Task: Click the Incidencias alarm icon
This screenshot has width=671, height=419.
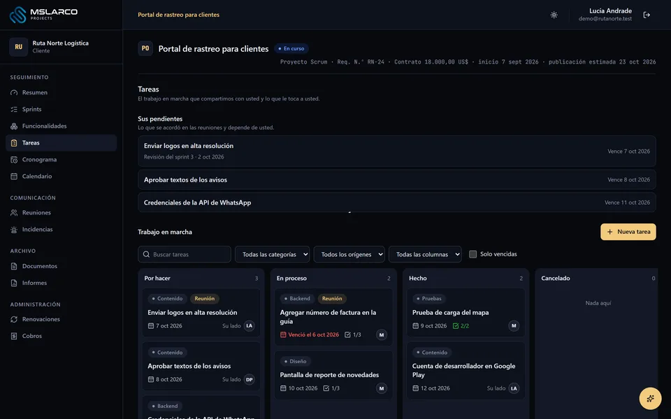Action: tap(14, 229)
